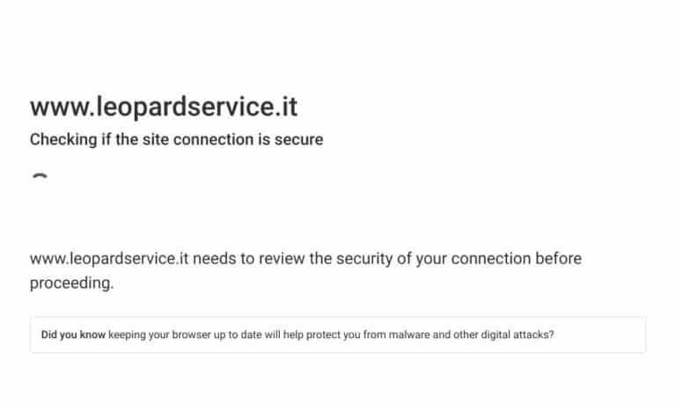Click 'Checking if the site connection is secure'

point(176,140)
